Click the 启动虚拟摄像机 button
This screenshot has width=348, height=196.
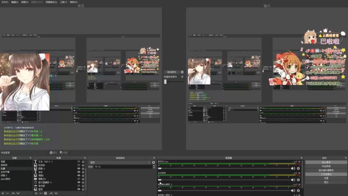tap(326, 170)
